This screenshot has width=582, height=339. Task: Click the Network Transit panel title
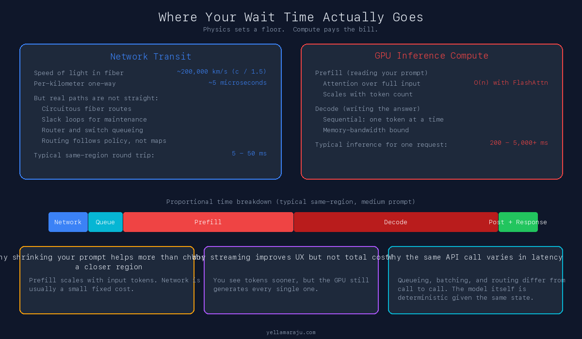point(151,56)
